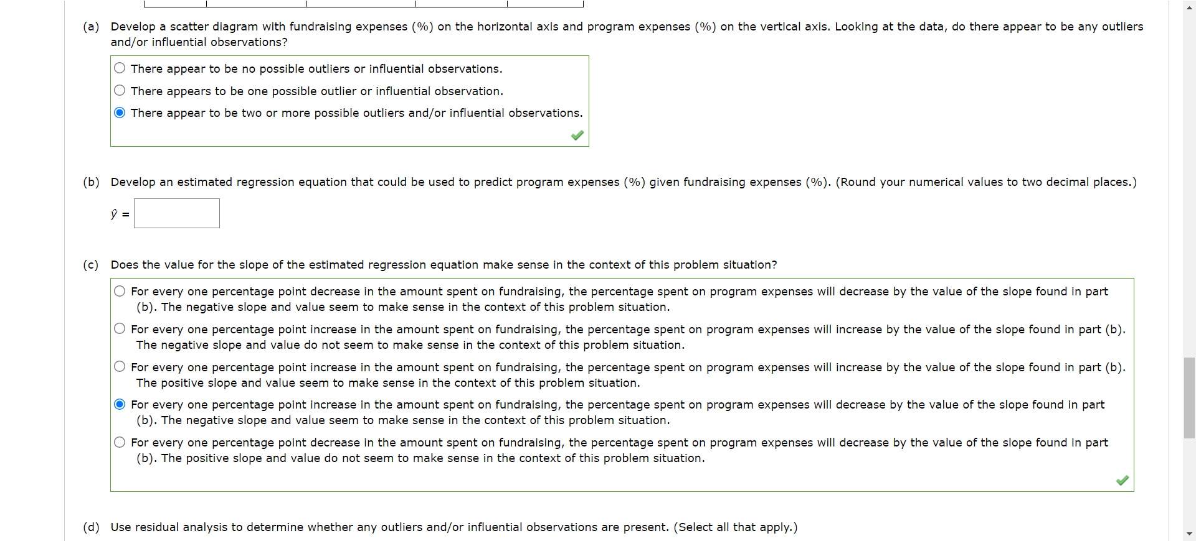Image resolution: width=1196 pixels, height=541 pixels.
Task: Choose the 'positive slope seems to make sense' option
Action: [x=119, y=366]
